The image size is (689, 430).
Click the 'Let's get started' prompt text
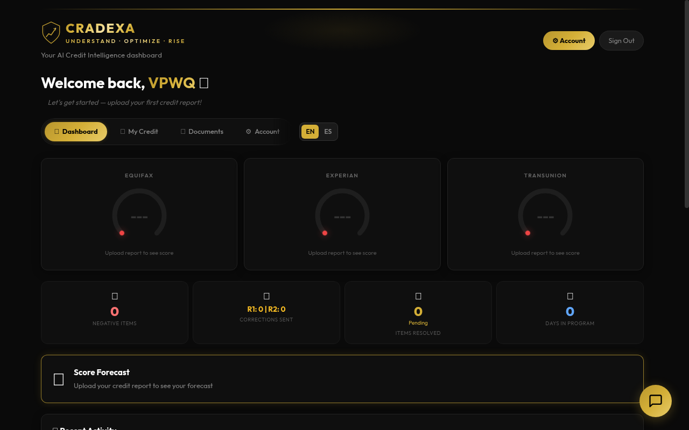(x=124, y=102)
